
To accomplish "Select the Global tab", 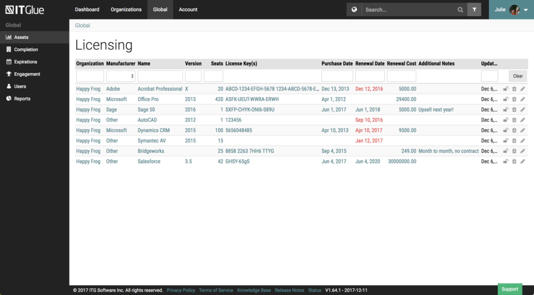I will [160, 9].
